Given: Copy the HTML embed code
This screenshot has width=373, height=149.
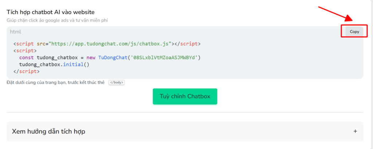Looking at the screenshot, I should pyautogui.click(x=354, y=32).
